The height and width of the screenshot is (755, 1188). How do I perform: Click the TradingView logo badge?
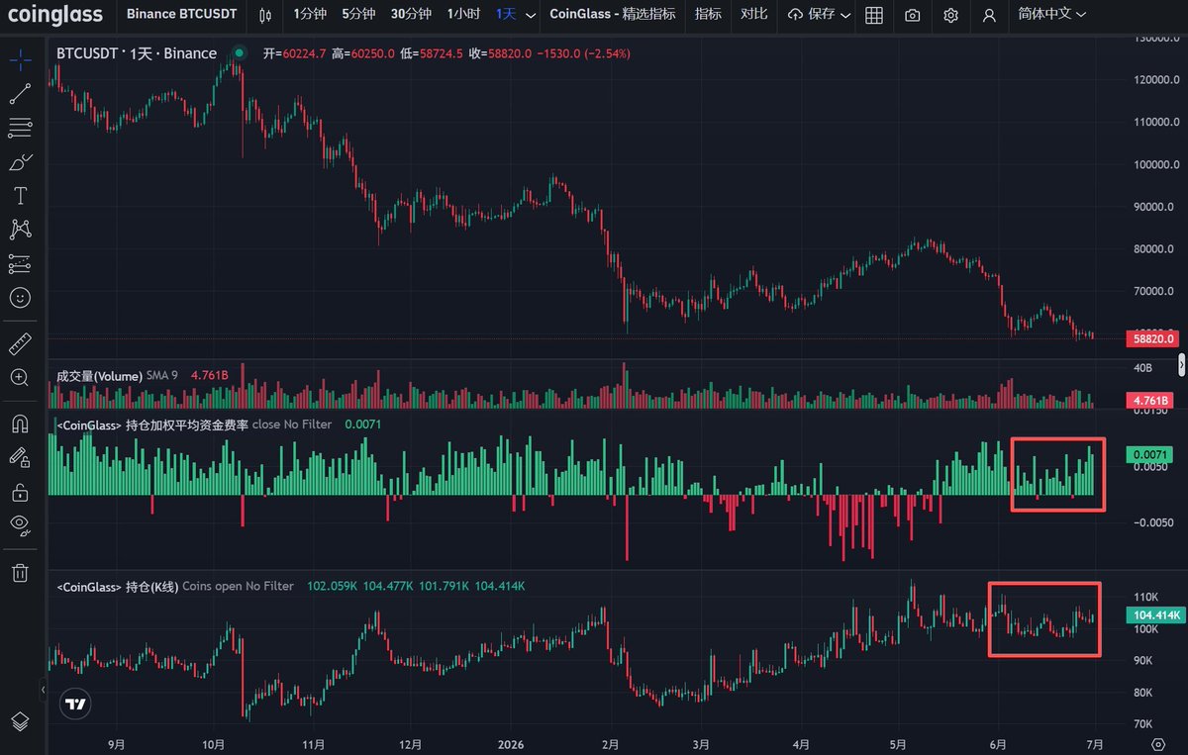click(74, 704)
